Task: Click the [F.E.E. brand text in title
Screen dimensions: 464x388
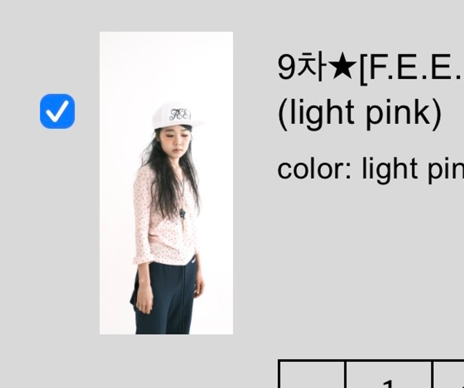Action: (411, 70)
